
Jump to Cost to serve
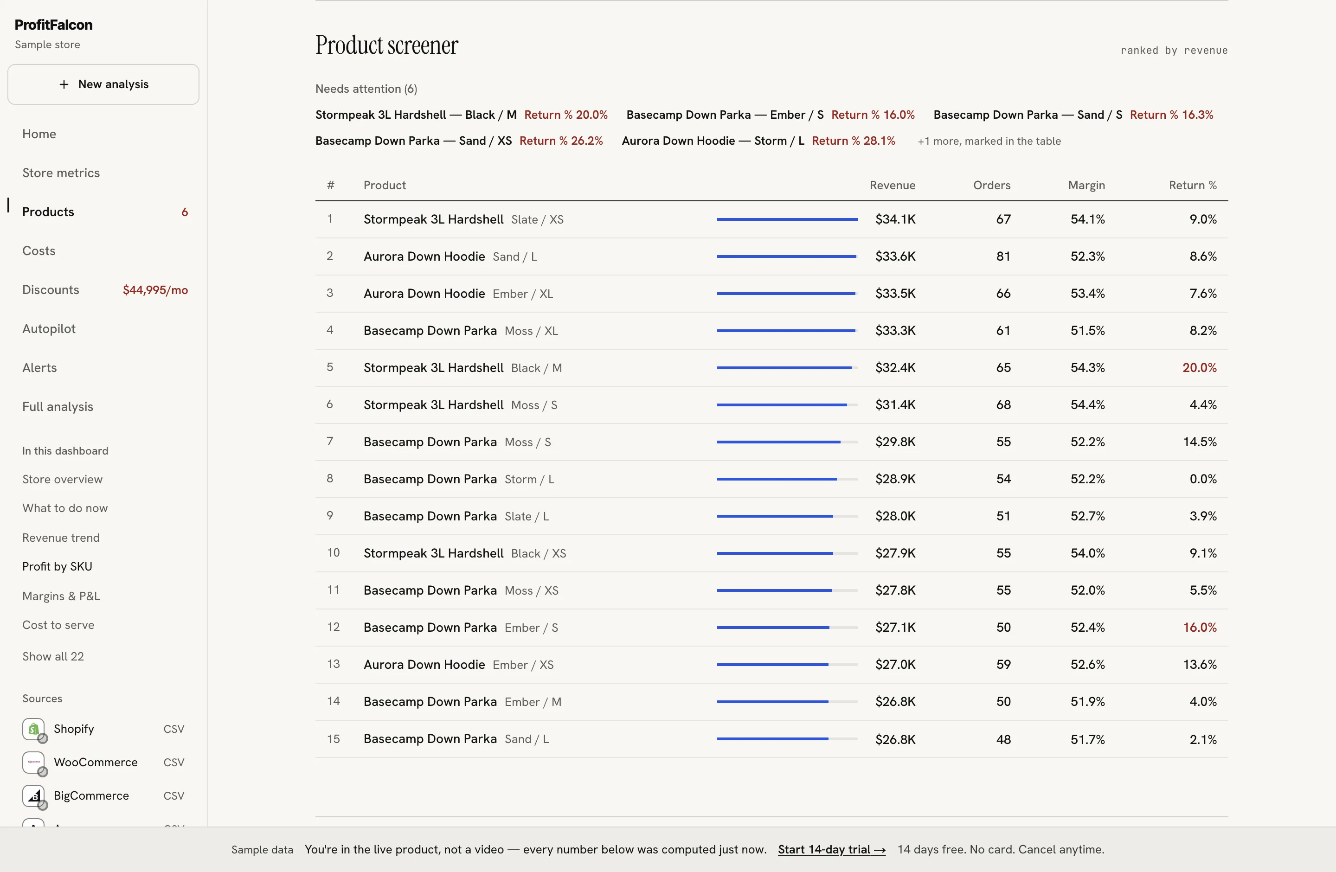coord(58,625)
